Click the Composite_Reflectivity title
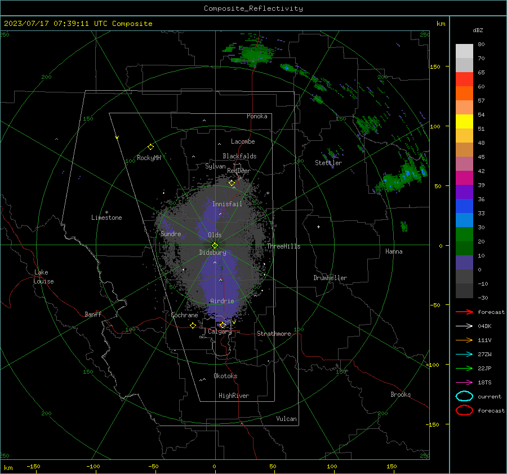The height and width of the screenshot is (474, 507). tap(253, 8)
